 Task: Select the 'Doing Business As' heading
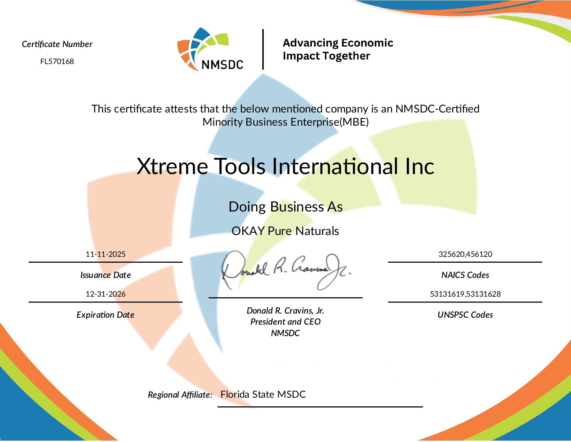click(x=285, y=207)
